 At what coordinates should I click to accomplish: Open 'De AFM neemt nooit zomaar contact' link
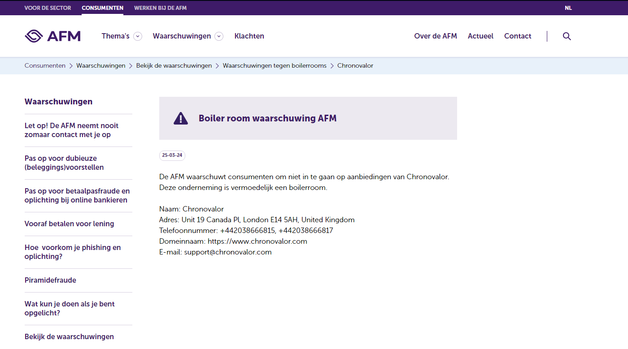pos(72,130)
